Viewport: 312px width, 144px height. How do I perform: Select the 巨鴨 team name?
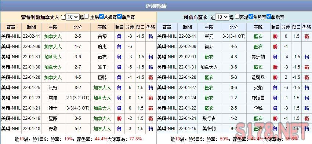[x=102, y=77]
